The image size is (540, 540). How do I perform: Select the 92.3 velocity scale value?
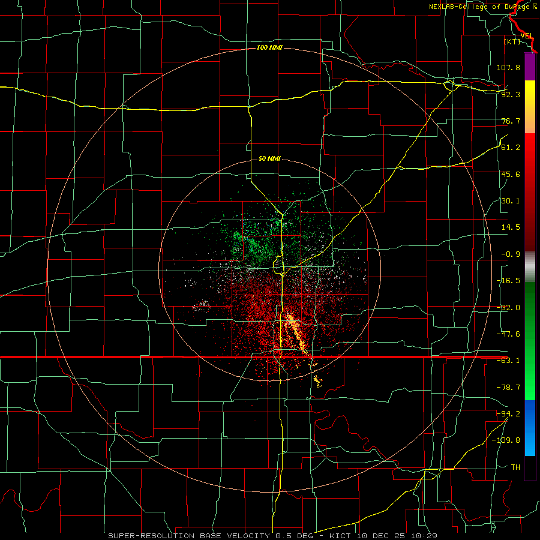click(511, 94)
